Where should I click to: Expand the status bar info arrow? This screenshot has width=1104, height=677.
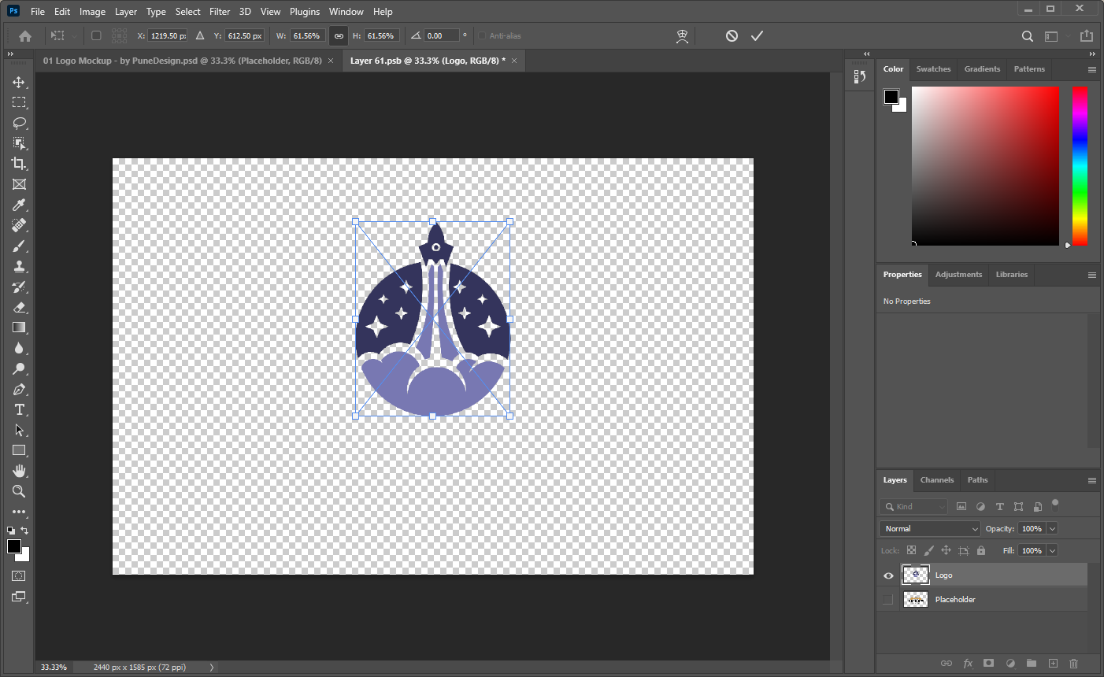[x=211, y=667]
